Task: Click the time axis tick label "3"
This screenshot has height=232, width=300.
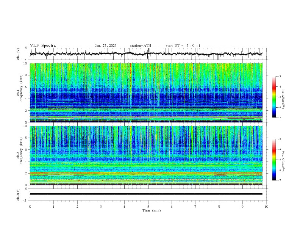Action: (x=101, y=207)
